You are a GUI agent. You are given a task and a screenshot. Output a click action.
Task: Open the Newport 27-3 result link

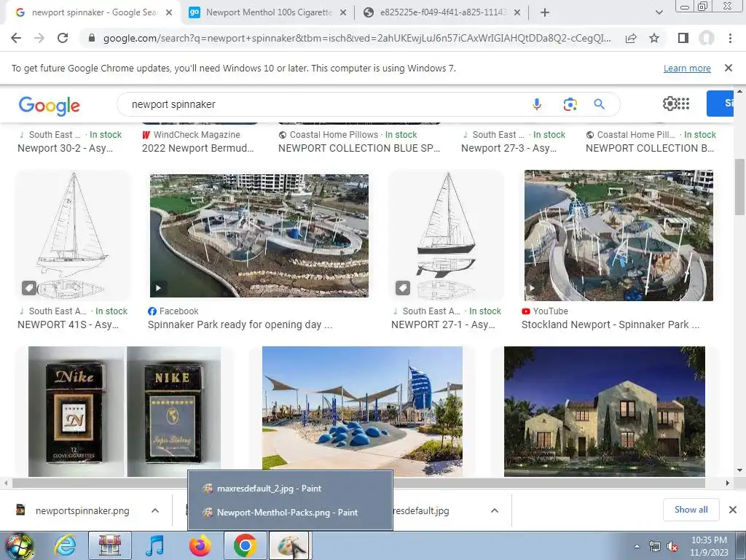click(x=509, y=148)
